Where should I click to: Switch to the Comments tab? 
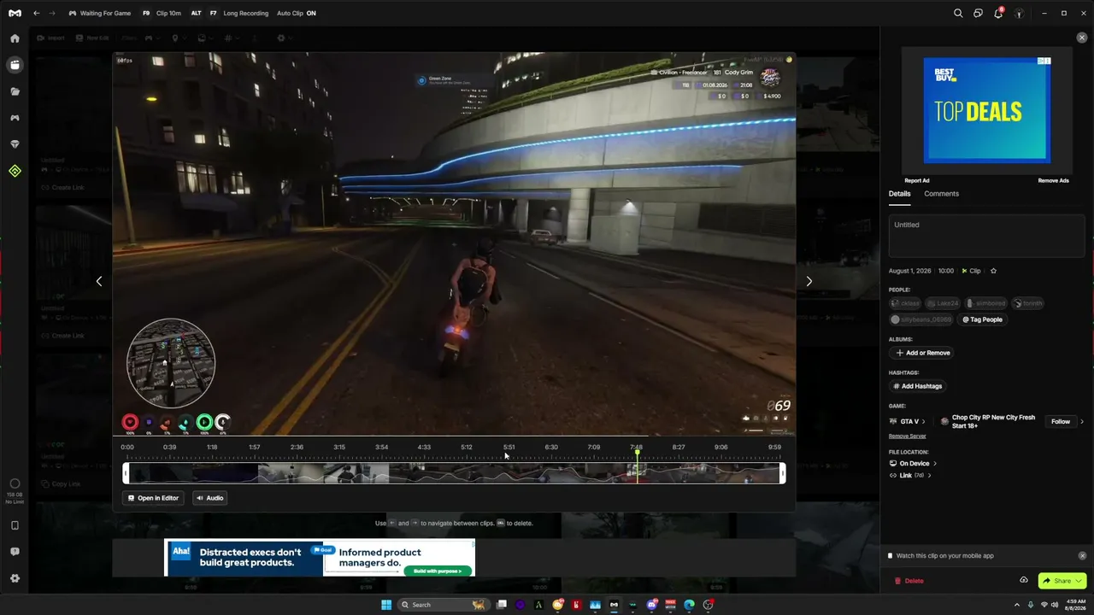pos(941,194)
